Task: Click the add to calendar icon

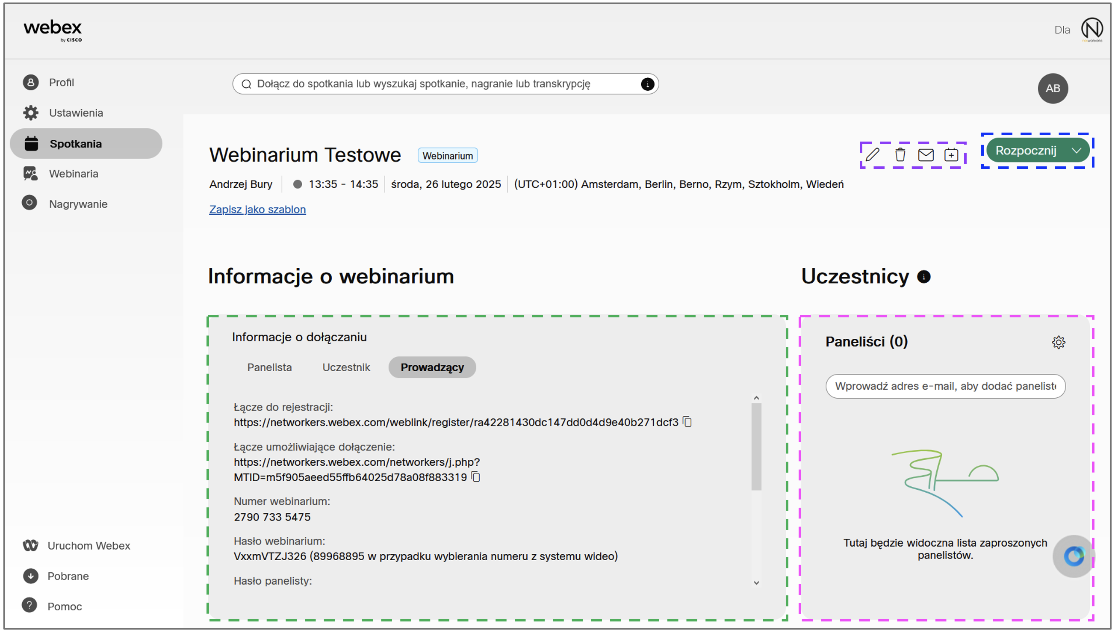Action: pos(951,155)
